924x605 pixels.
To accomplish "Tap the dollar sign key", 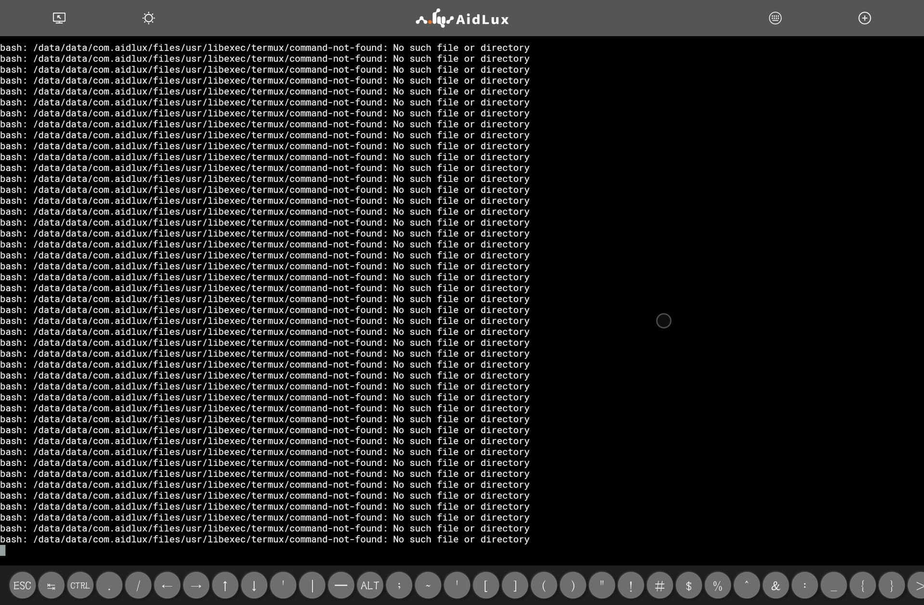I will [x=688, y=586].
